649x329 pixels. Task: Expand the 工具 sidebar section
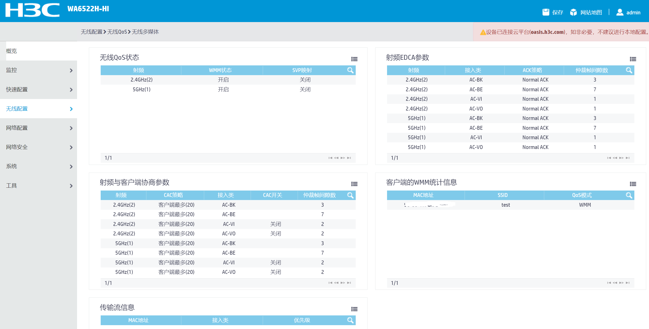click(x=71, y=186)
